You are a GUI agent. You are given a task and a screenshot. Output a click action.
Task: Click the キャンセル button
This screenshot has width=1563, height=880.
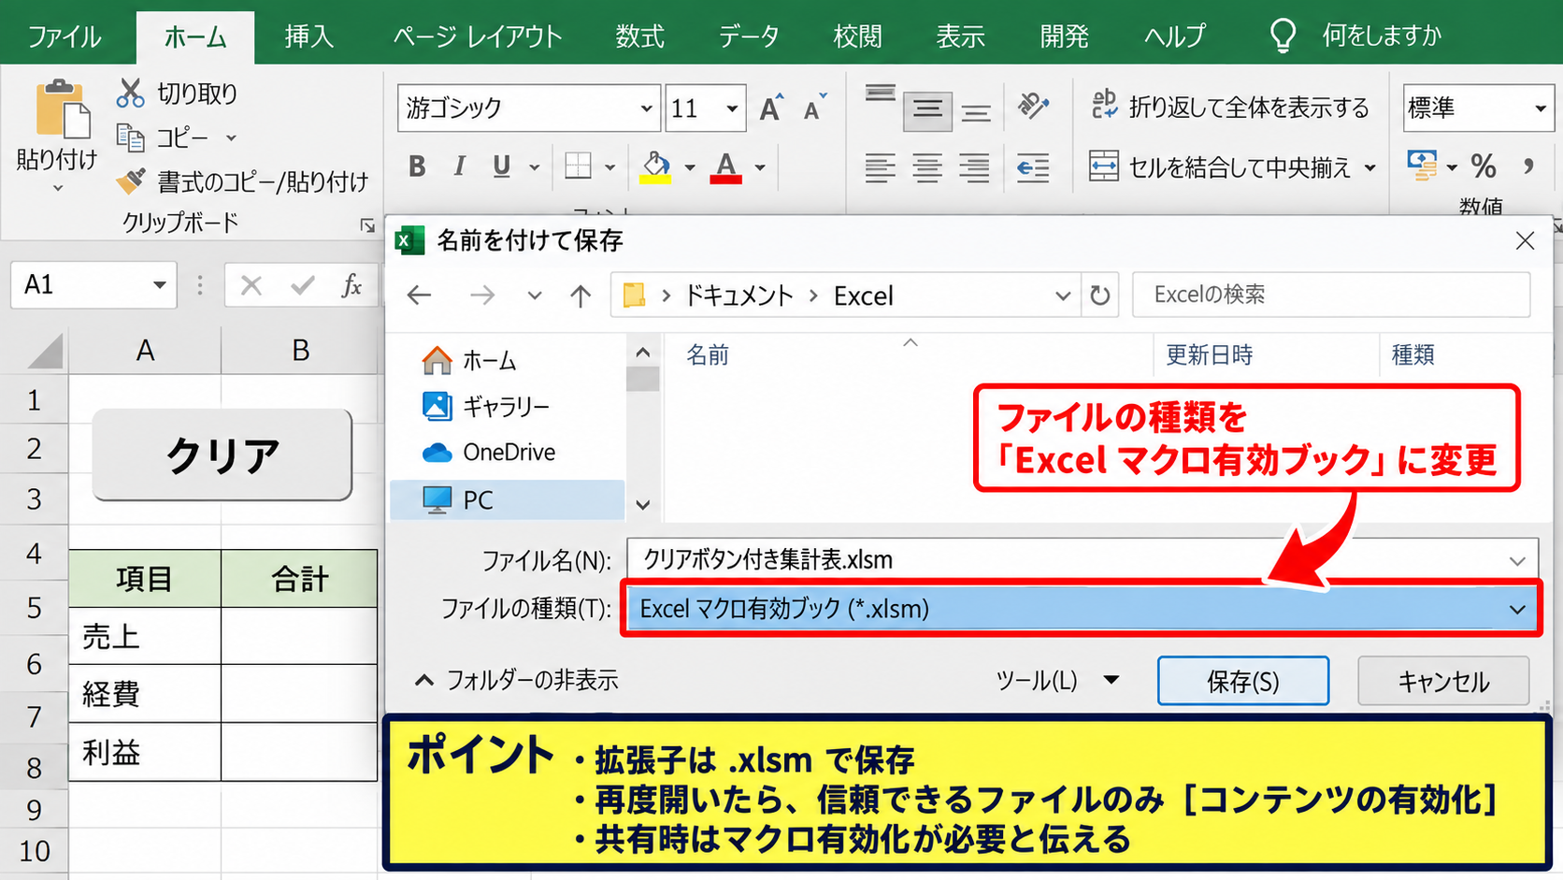tap(1442, 681)
